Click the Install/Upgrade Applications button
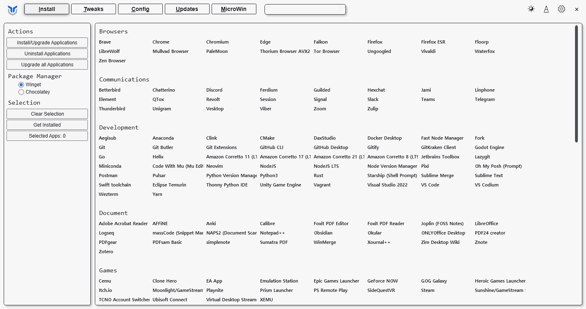 point(47,43)
